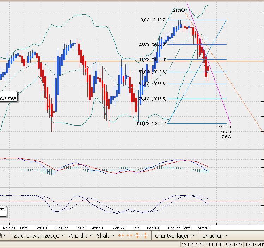Click the 2129,3 high price label
The height and width of the screenshot is (248, 264).
(x=179, y=10)
